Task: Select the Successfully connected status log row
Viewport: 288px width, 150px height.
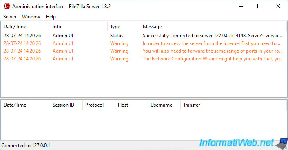Action: coord(144,36)
